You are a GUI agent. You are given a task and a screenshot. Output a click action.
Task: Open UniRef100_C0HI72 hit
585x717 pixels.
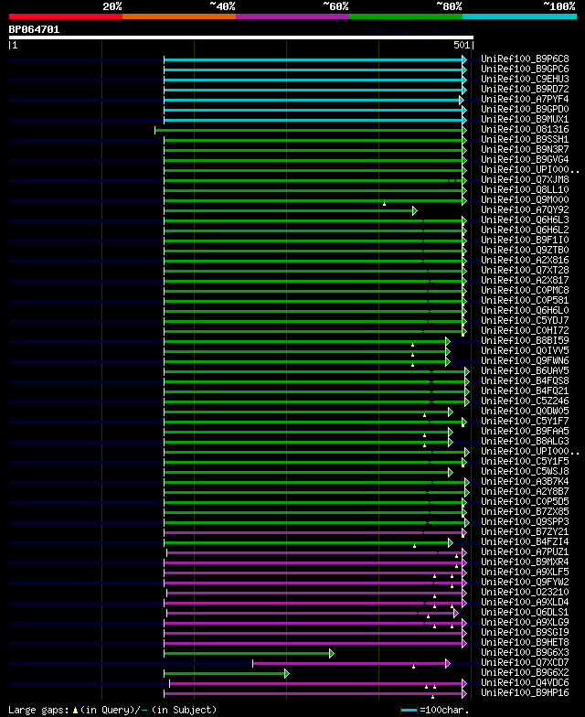tap(525, 331)
